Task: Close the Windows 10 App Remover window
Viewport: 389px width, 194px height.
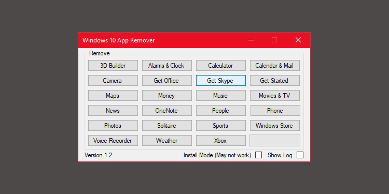Action: click(x=298, y=40)
